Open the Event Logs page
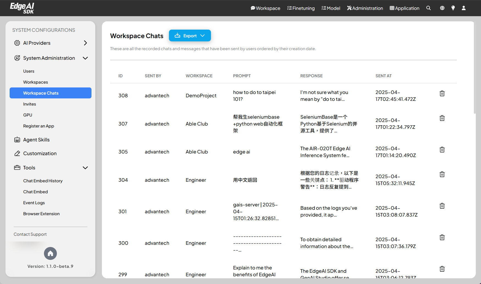 click(x=34, y=203)
